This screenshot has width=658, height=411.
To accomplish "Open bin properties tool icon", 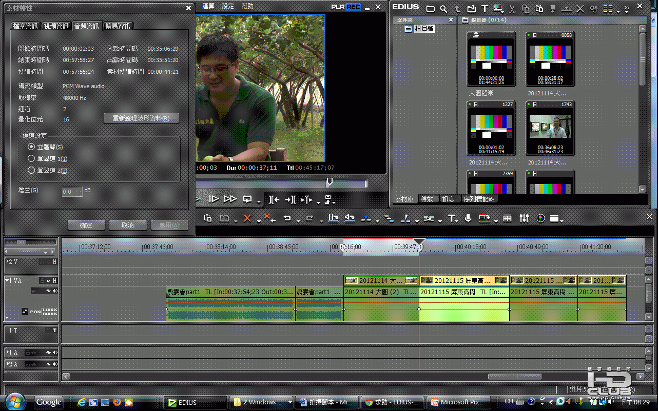I will pyautogui.click(x=594, y=9).
